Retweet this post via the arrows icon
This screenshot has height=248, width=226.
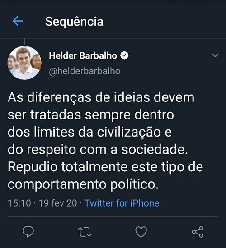tap(85, 232)
